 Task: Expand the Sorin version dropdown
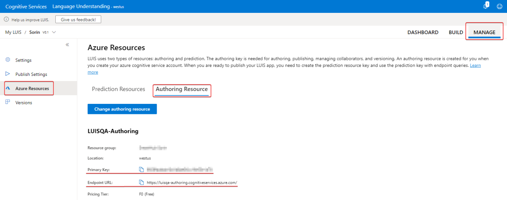(x=54, y=32)
